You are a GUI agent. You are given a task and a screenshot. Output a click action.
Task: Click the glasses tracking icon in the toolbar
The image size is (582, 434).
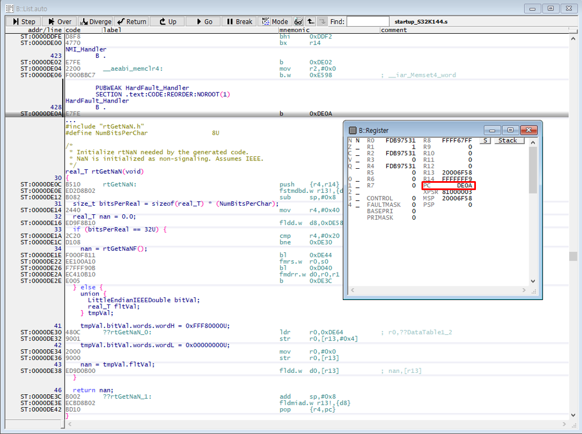point(299,21)
